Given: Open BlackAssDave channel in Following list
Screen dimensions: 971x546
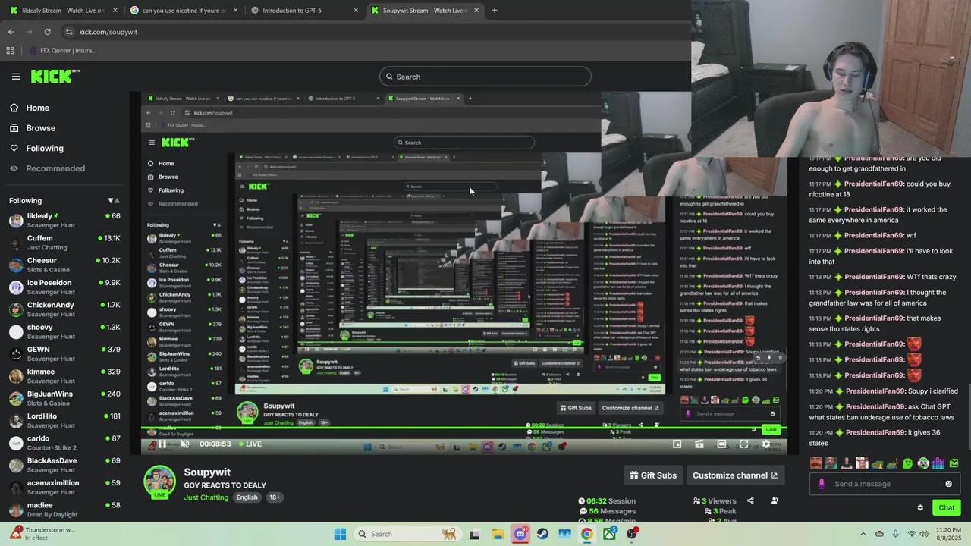Looking at the screenshot, I should 64,465.
